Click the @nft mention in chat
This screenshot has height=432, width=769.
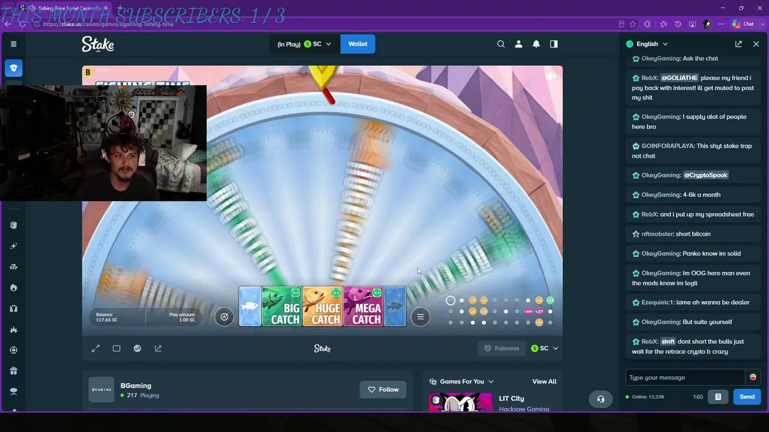pos(669,341)
